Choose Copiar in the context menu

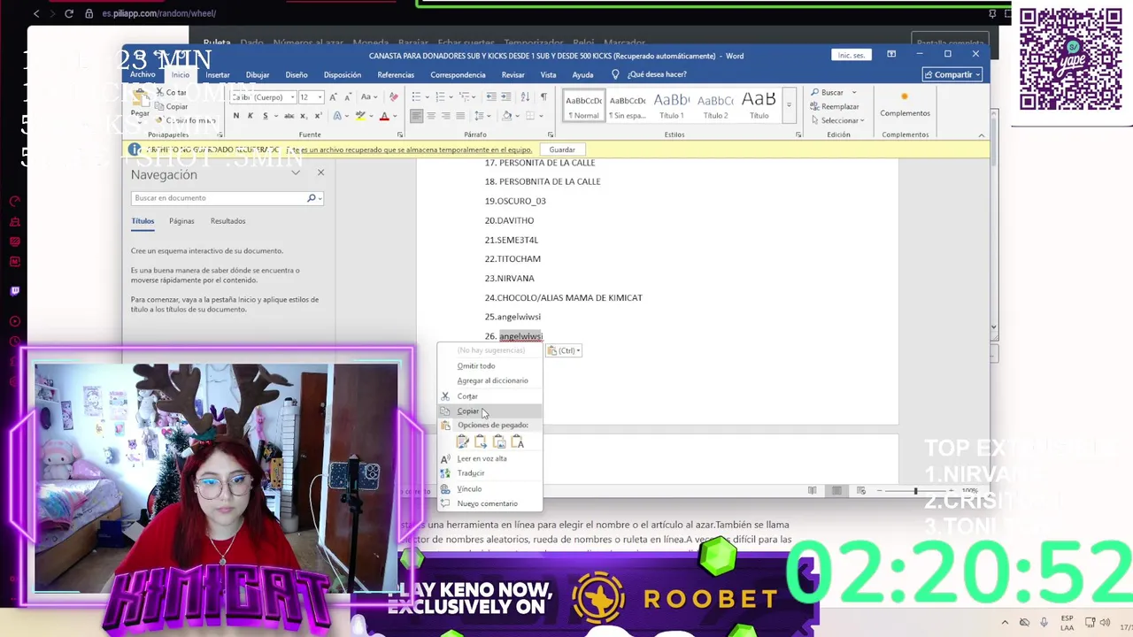[x=489, y=411]
